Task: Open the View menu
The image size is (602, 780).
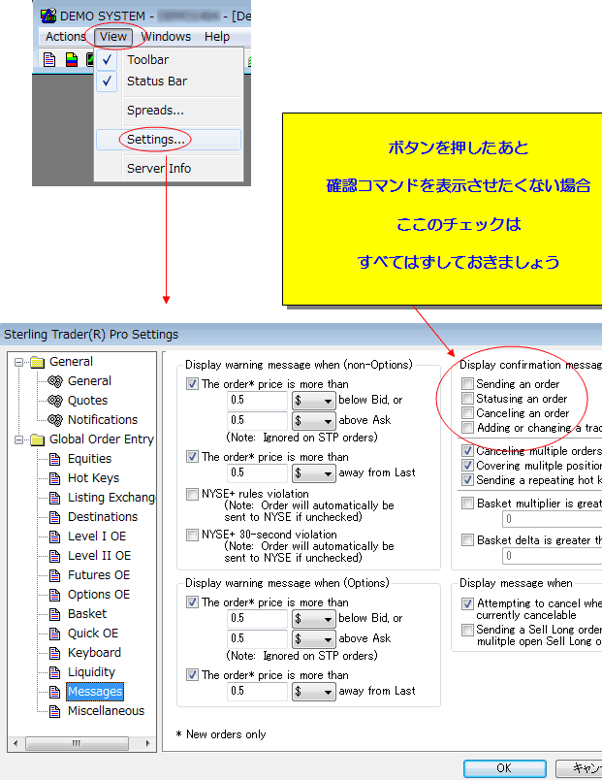Action: (x=113, y=37)
